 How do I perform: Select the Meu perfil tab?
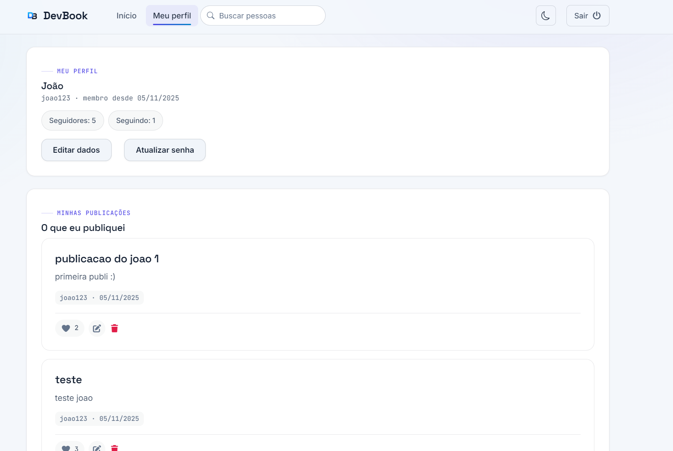pyautogui.click(x=172, y=15)
